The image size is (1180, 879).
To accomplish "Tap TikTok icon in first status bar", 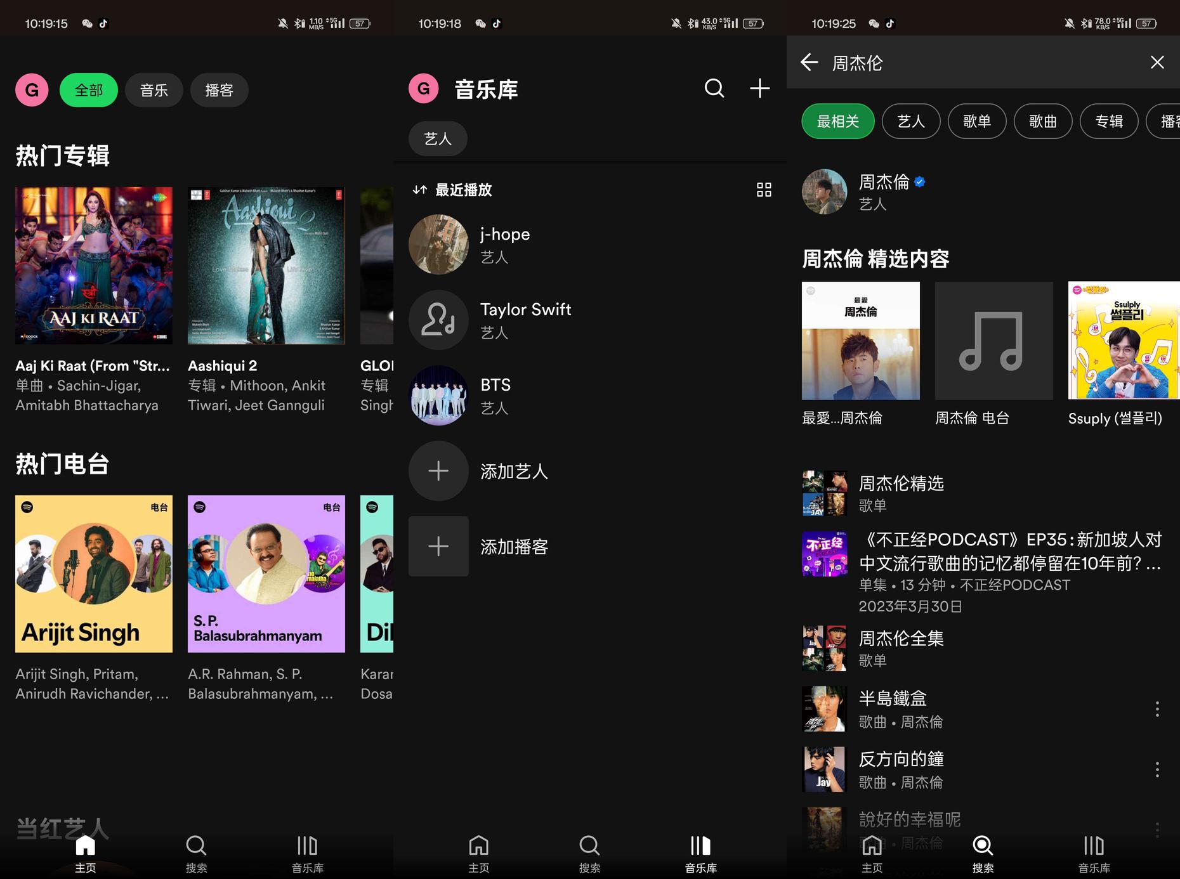I will coord(103,23).
